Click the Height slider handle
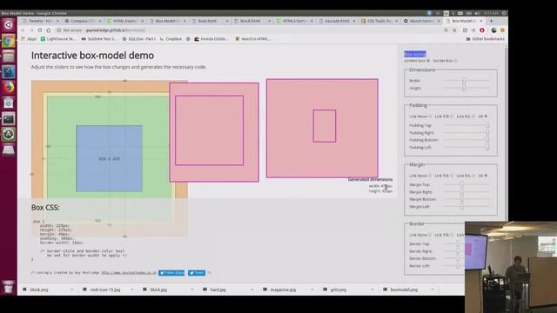 point(464,88)
